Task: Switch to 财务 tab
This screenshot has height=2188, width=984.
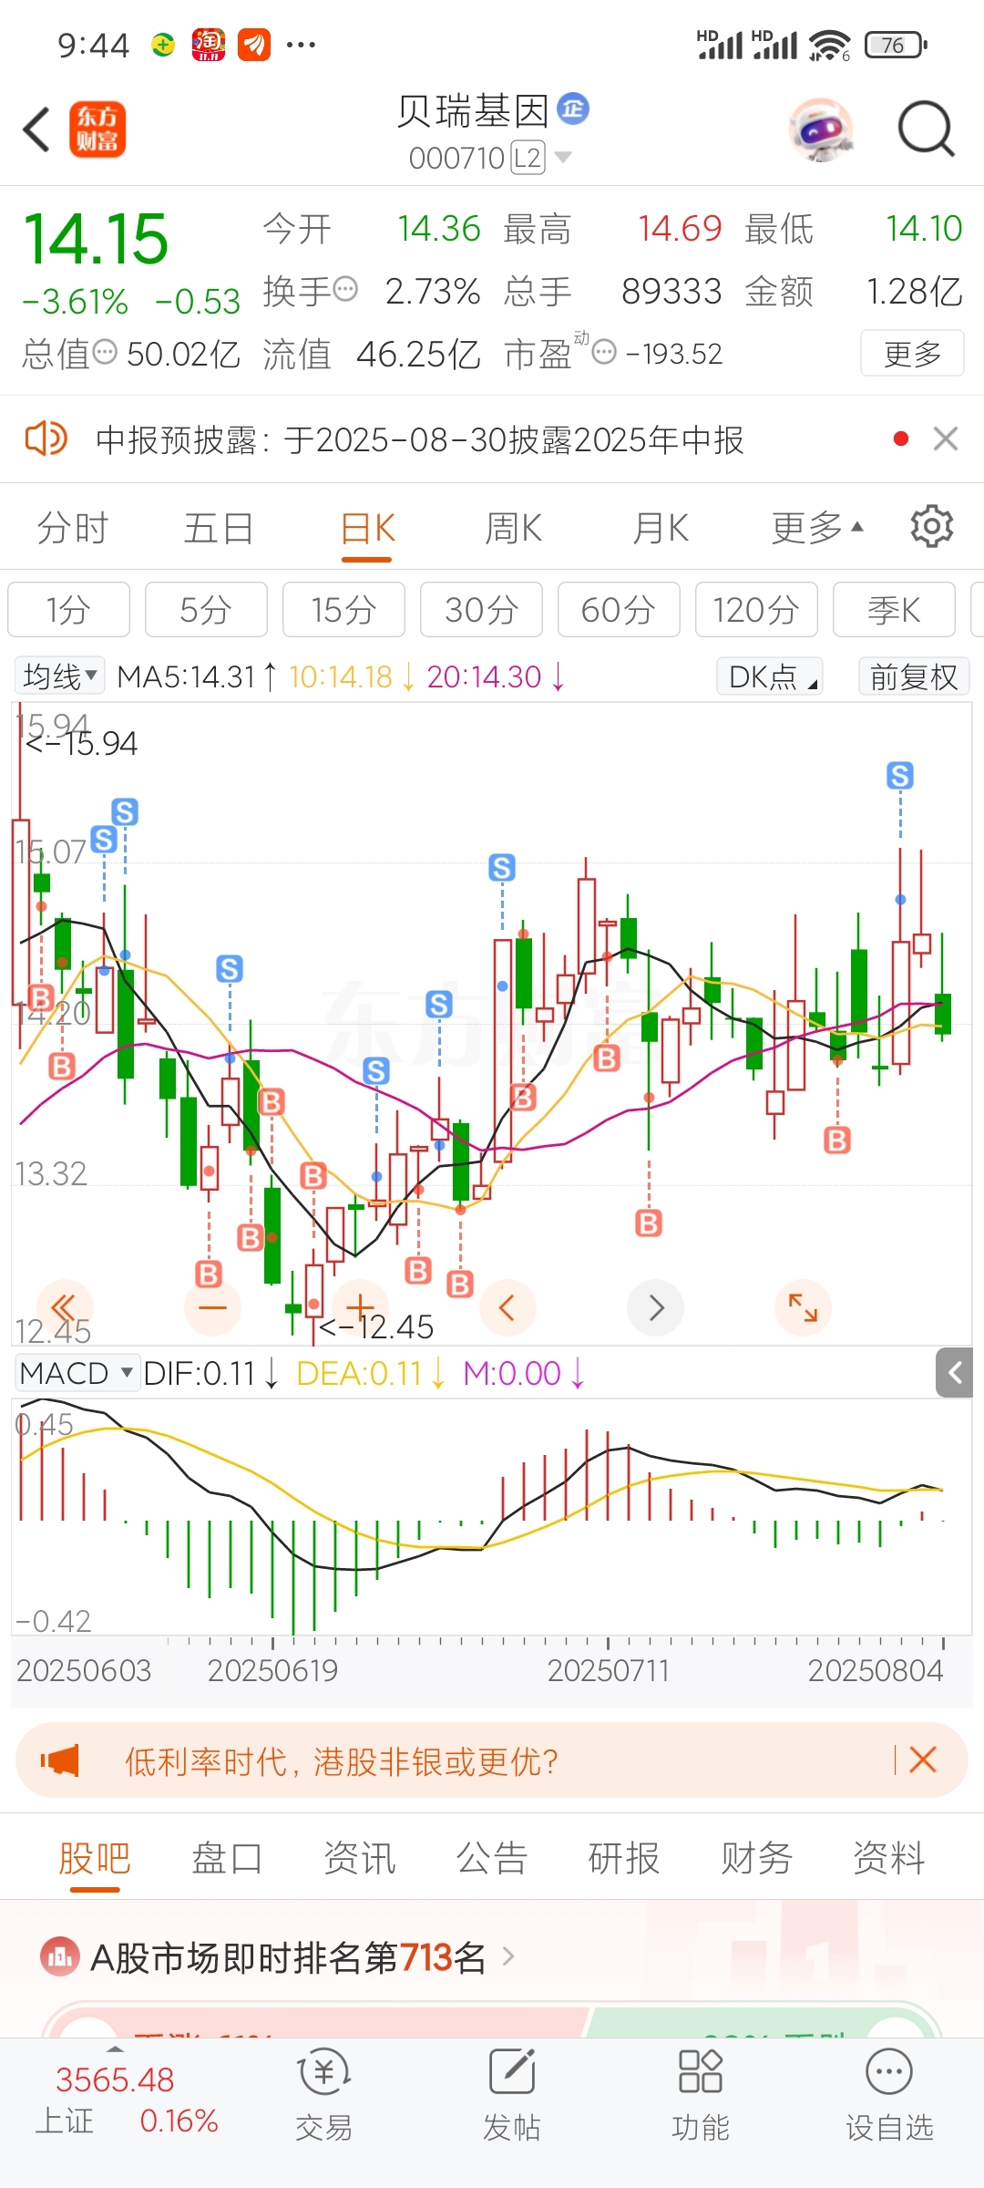Action: pyautogui.click(x=757, y=1857)
